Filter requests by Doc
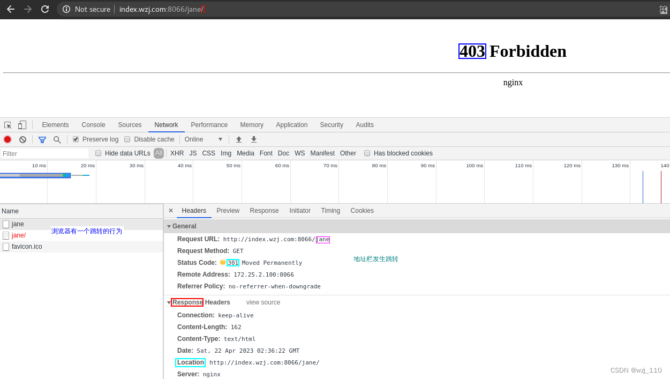 pos(283,153)
